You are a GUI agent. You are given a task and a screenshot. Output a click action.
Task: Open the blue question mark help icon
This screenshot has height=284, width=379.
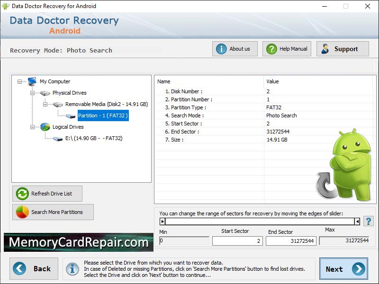(368, 221)
